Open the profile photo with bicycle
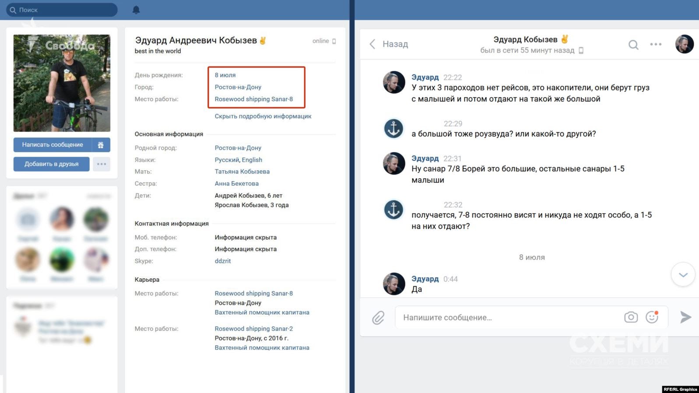The width and height of the screenshot is (699, 393). click(x=62, y=83)
